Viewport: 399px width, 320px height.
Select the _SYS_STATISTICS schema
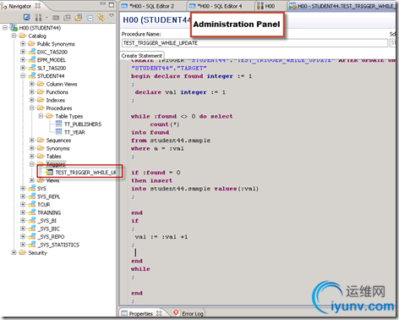[x=58, y=245]
